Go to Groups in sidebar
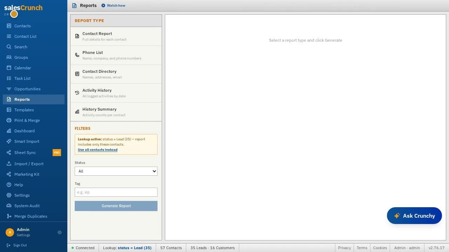The width and height of the screenshot is (449, 252). click(34, 57)
